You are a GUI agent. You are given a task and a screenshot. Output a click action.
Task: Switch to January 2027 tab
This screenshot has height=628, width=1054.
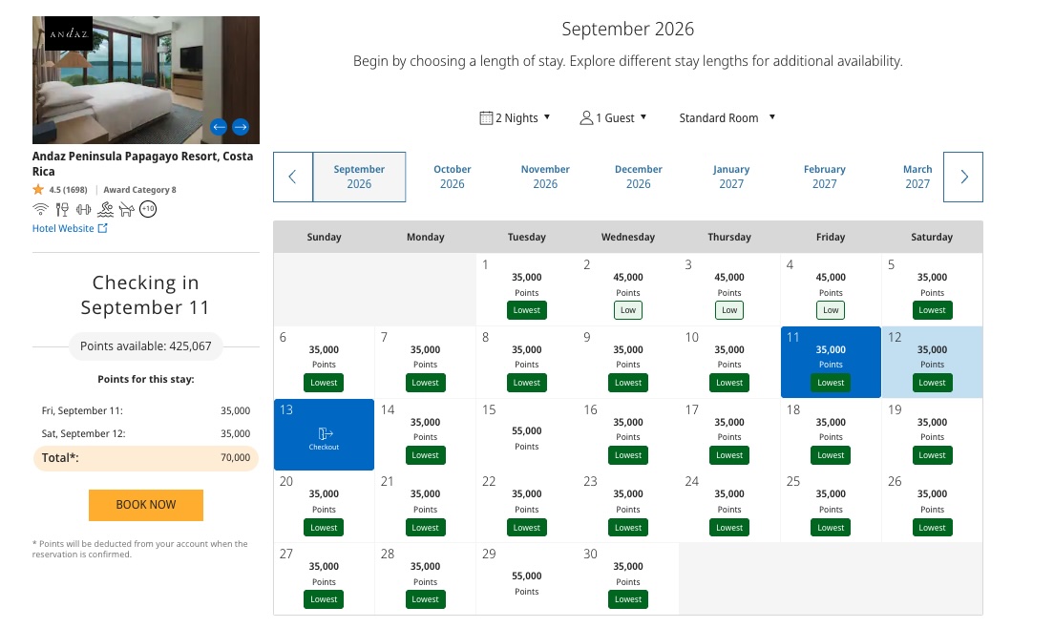pos(731,177)
